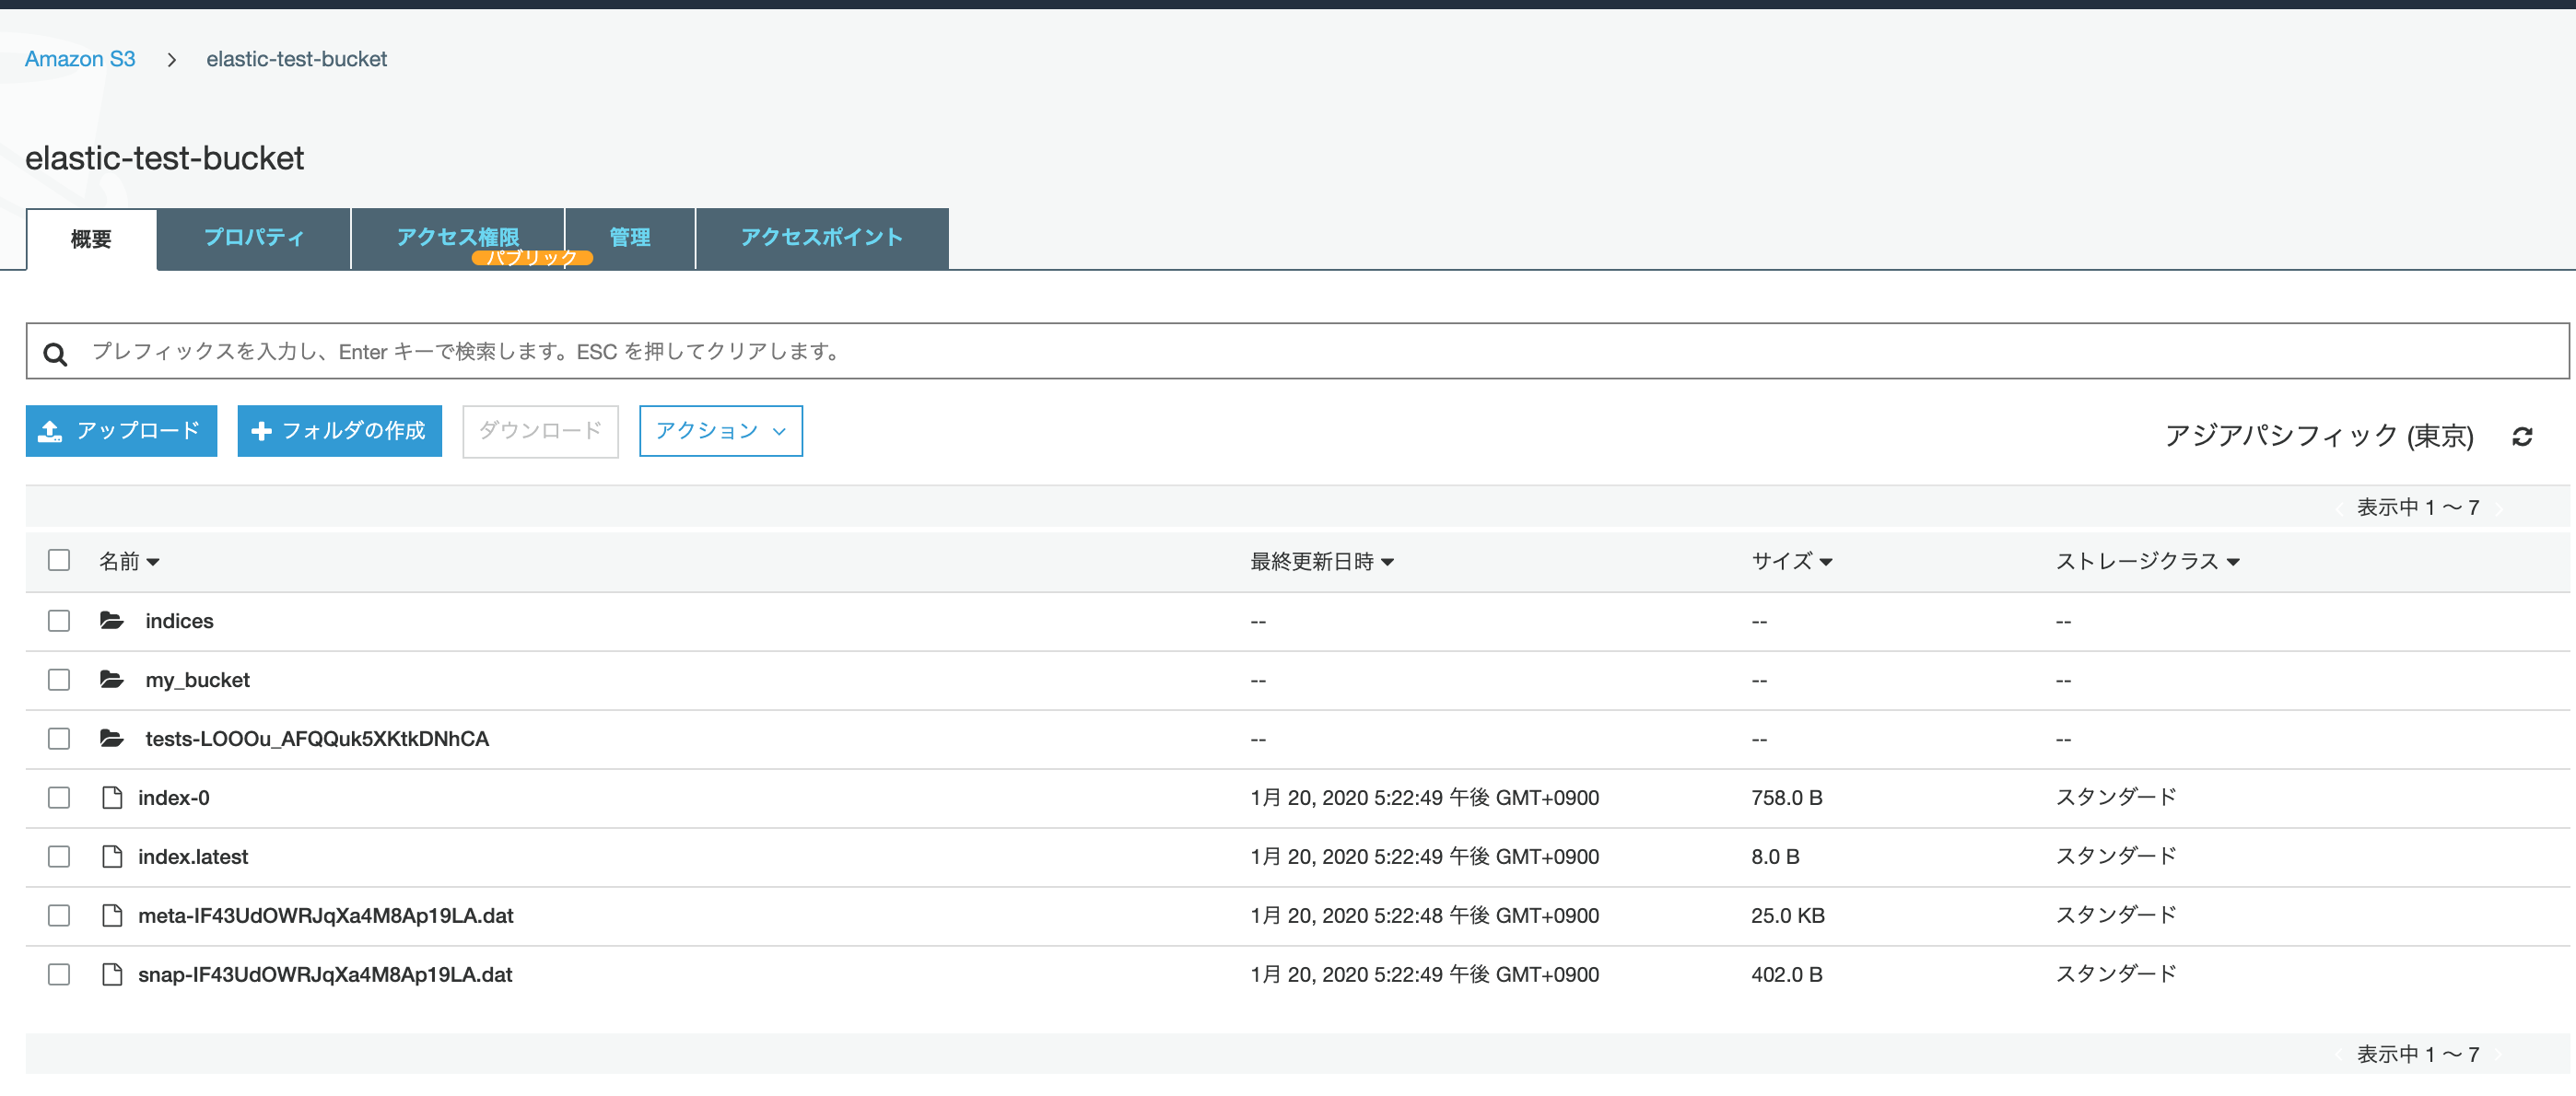Click index-0 last modified date cell

click(1424, 798)
